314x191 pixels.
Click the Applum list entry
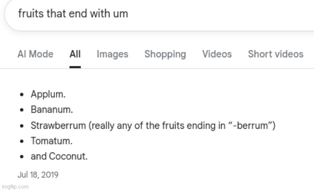point(48,95)
